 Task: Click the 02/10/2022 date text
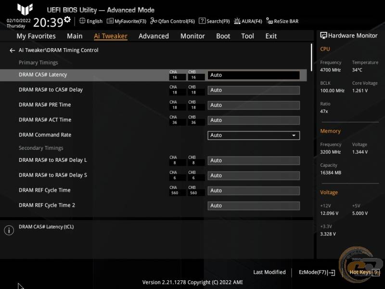tap(19, 21)
